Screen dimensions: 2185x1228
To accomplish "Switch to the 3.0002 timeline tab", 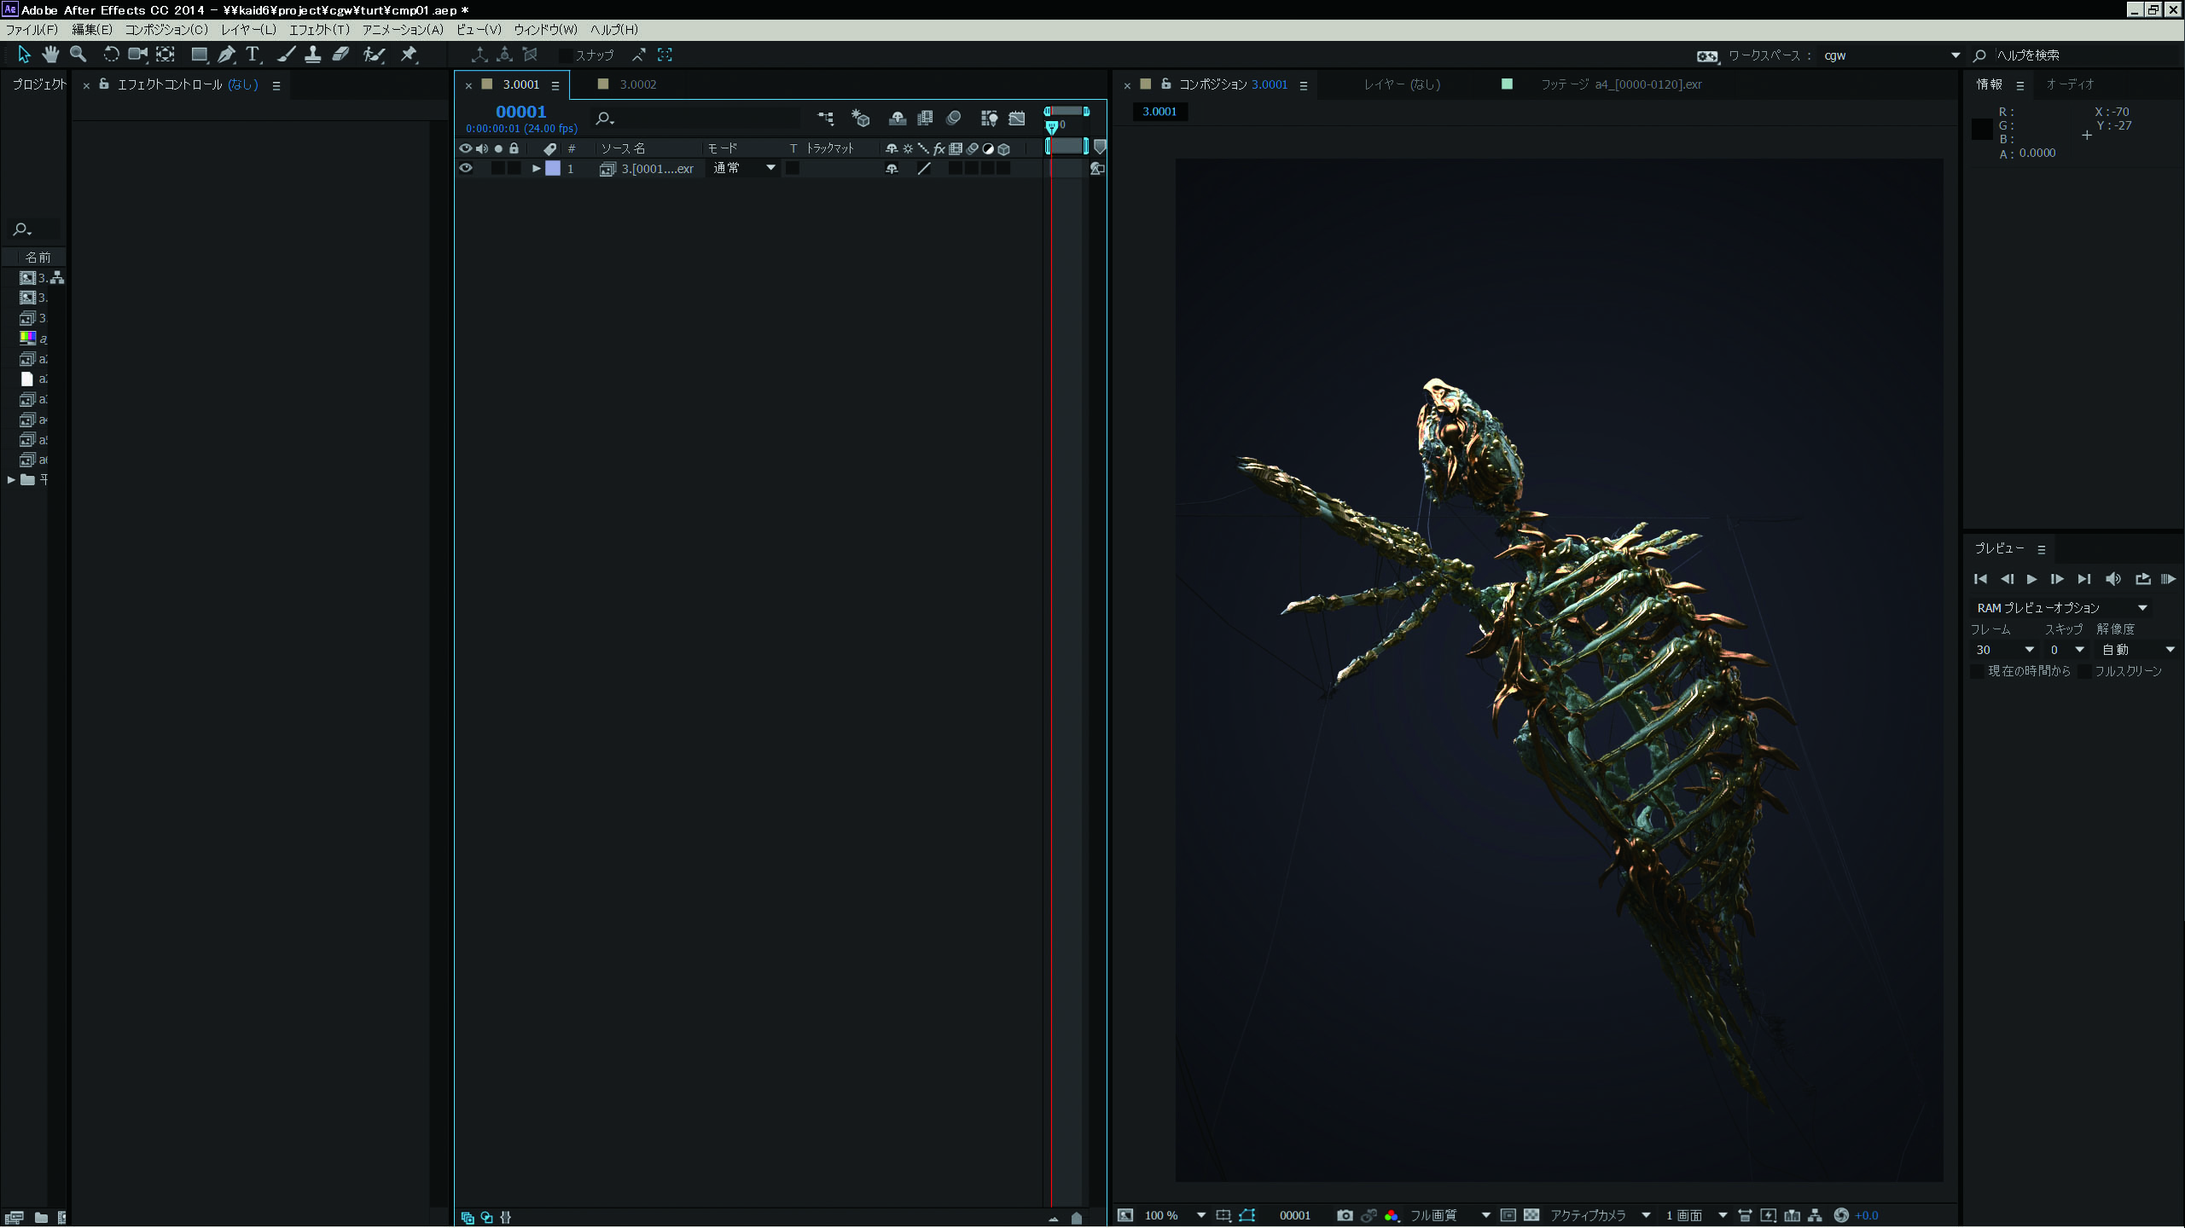I will pos(637,84).
